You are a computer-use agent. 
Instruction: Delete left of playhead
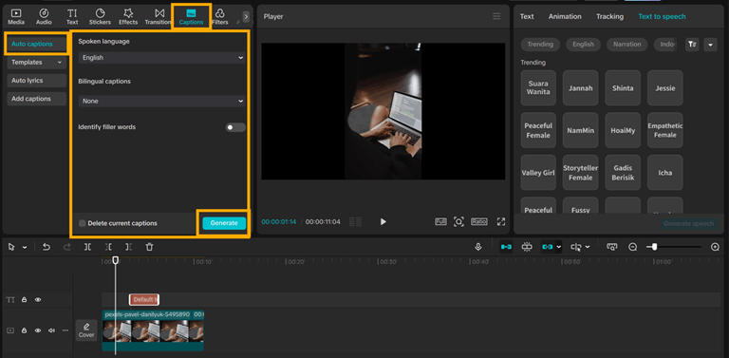108,247
